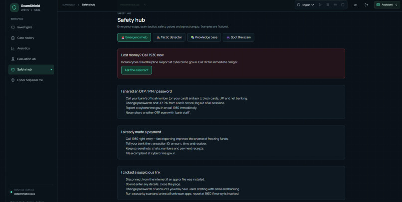Viewport: 402px width, 202px height.
Task: Click 'Change passwords and UPI PIN' step
Action: tap(175, 103)
